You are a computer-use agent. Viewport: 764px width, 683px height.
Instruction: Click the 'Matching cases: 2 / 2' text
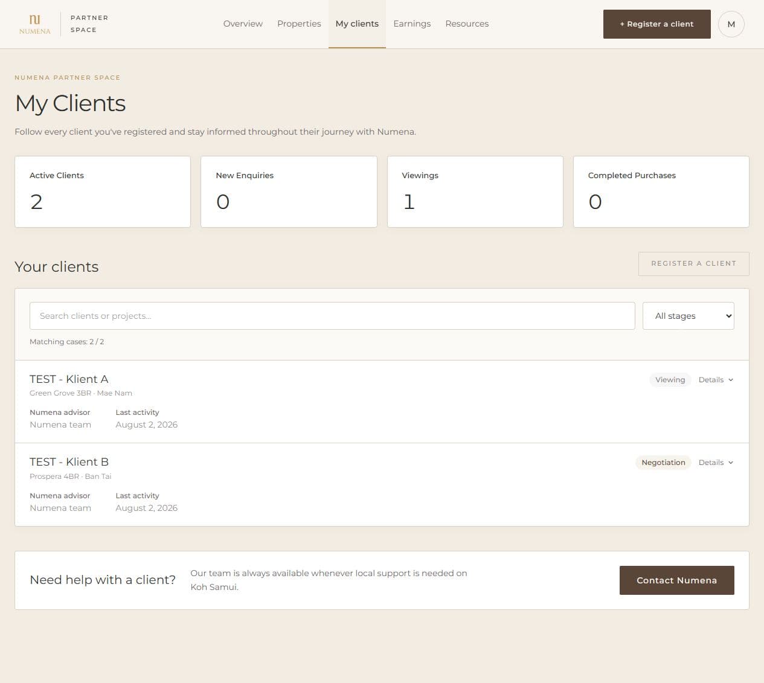(x=66, y=342)
